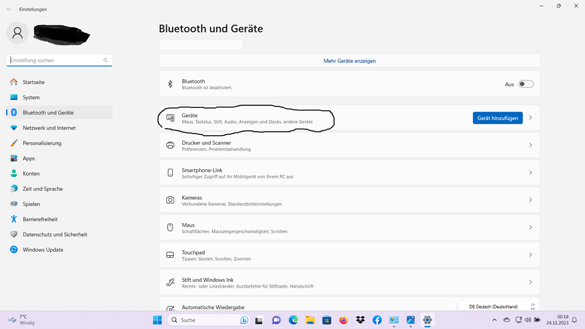Click the Barrierefreiheit accessibility icon
The image size is (585, 329).
14,219
